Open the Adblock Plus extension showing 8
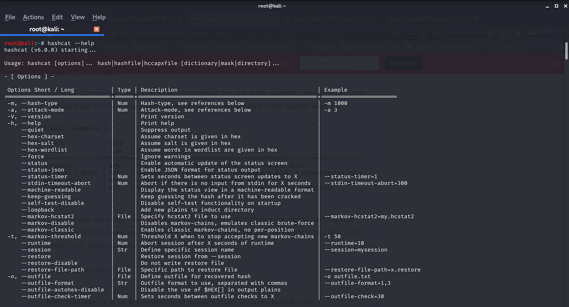The height and width of the screenshot is (307, 569). point(531,33)
